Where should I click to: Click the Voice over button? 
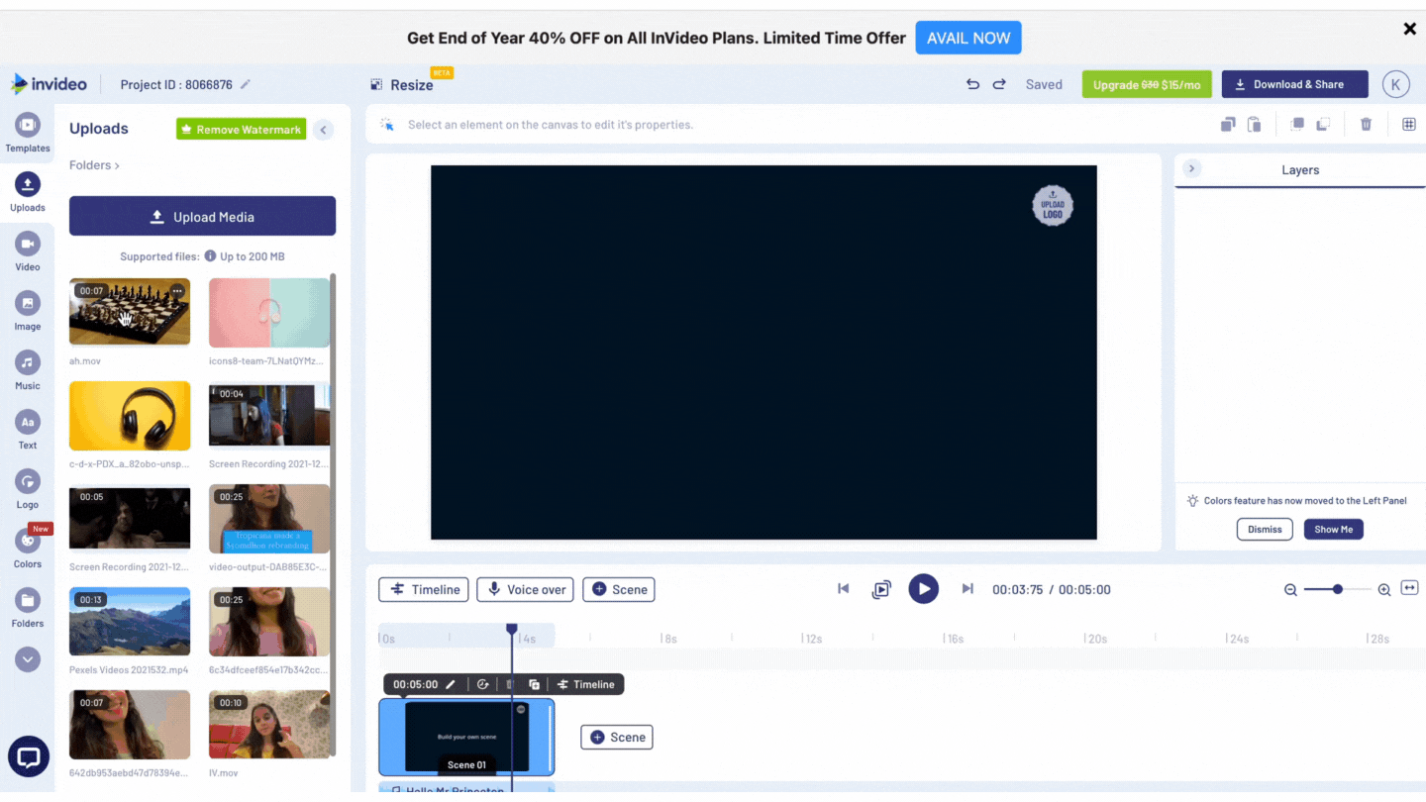click(525, 590)
